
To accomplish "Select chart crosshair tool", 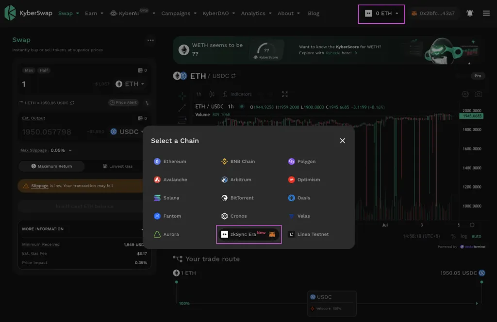I will [x=182, y=96].
